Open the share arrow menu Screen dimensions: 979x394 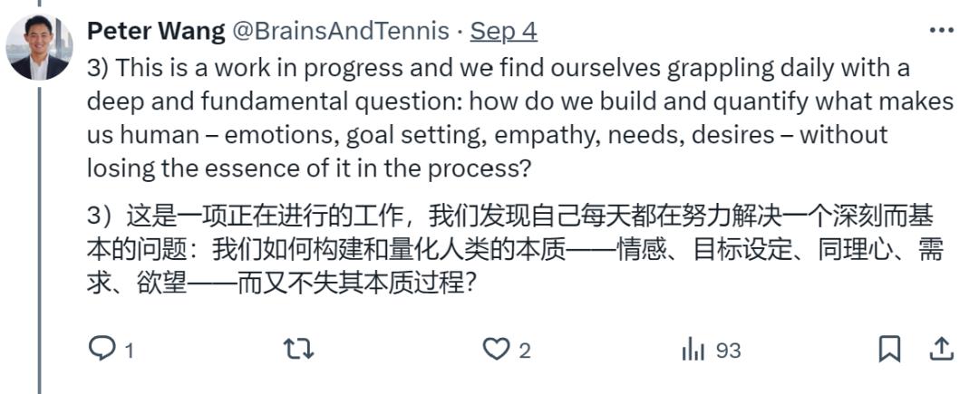pos(942,349)
